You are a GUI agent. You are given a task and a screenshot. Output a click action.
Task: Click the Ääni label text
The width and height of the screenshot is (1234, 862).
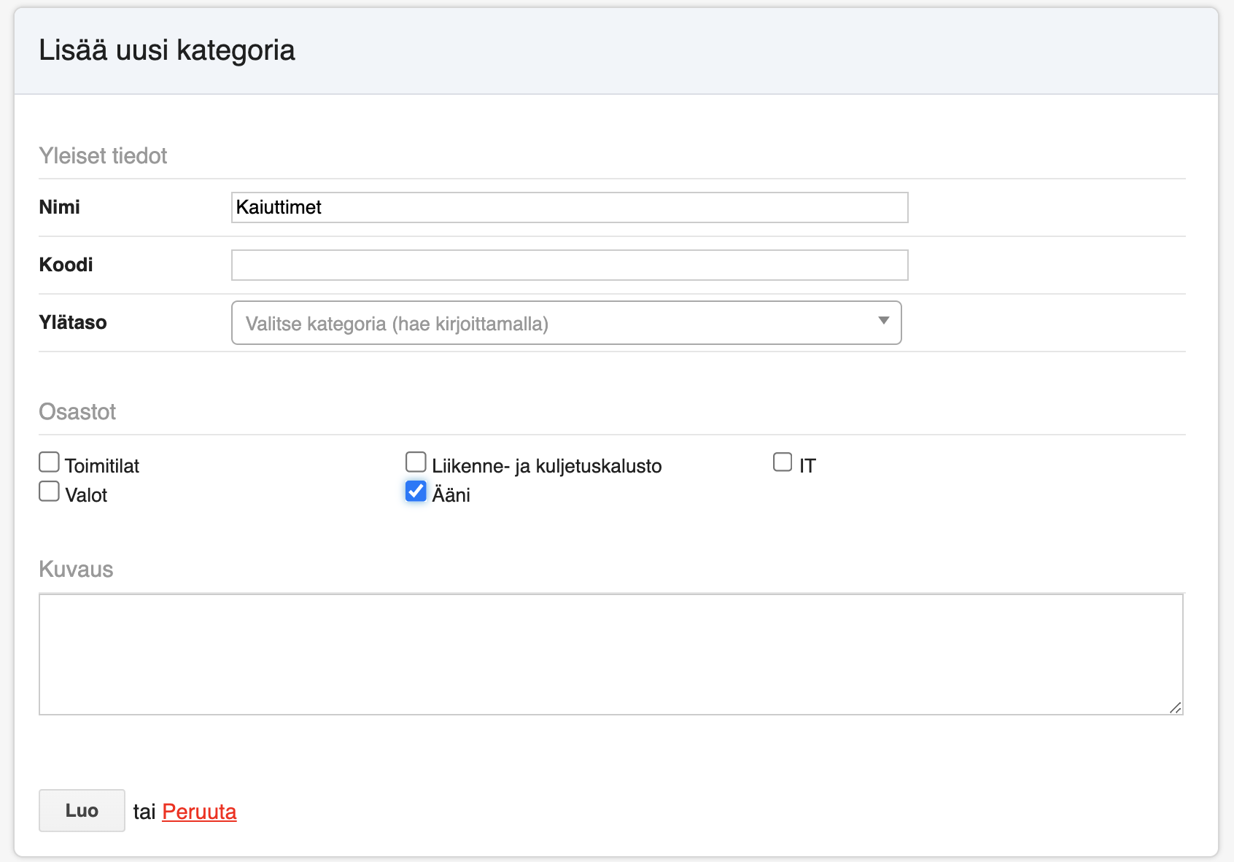tap(451, 495)
